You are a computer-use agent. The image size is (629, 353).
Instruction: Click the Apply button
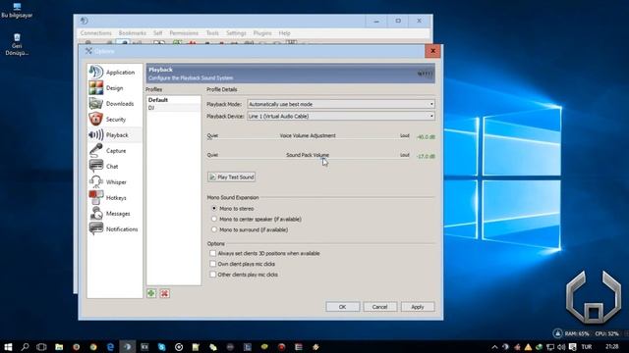[x=417, y=307]
